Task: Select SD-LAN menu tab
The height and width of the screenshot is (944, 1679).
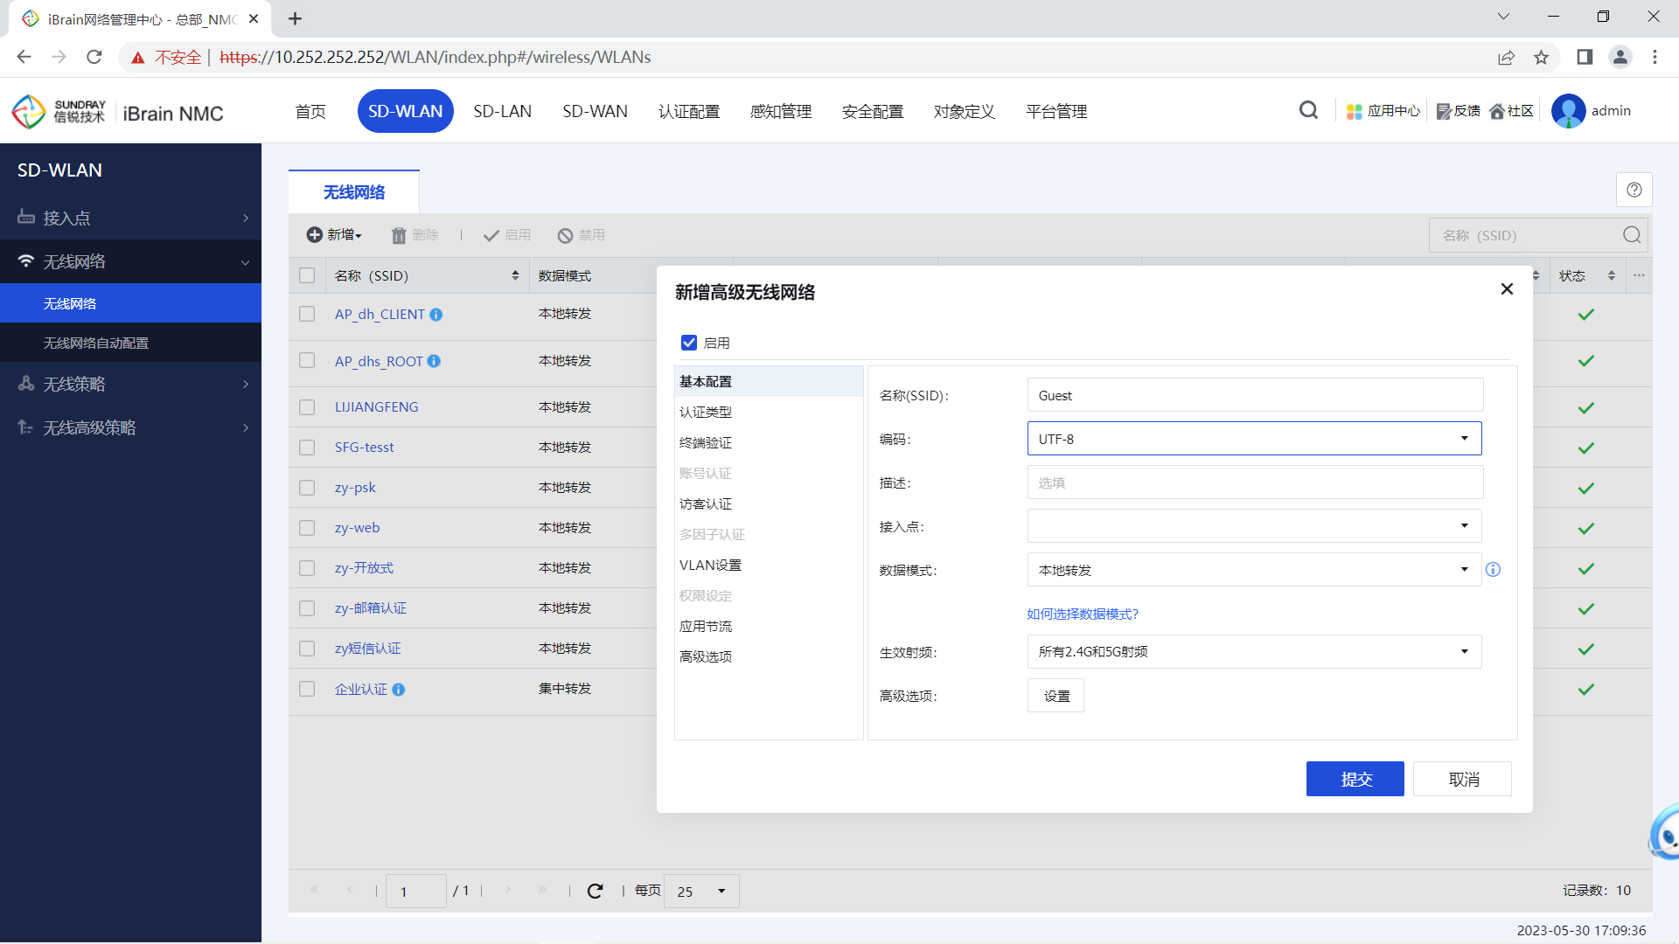Action: coord(502,111)
